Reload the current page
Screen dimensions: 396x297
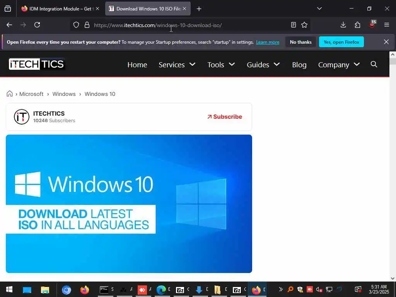pyautogui.click(x=37, y=25)
